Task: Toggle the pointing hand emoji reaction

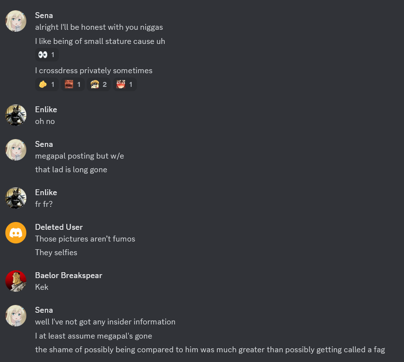Action: pyautogui.click(x=47, y=84)
